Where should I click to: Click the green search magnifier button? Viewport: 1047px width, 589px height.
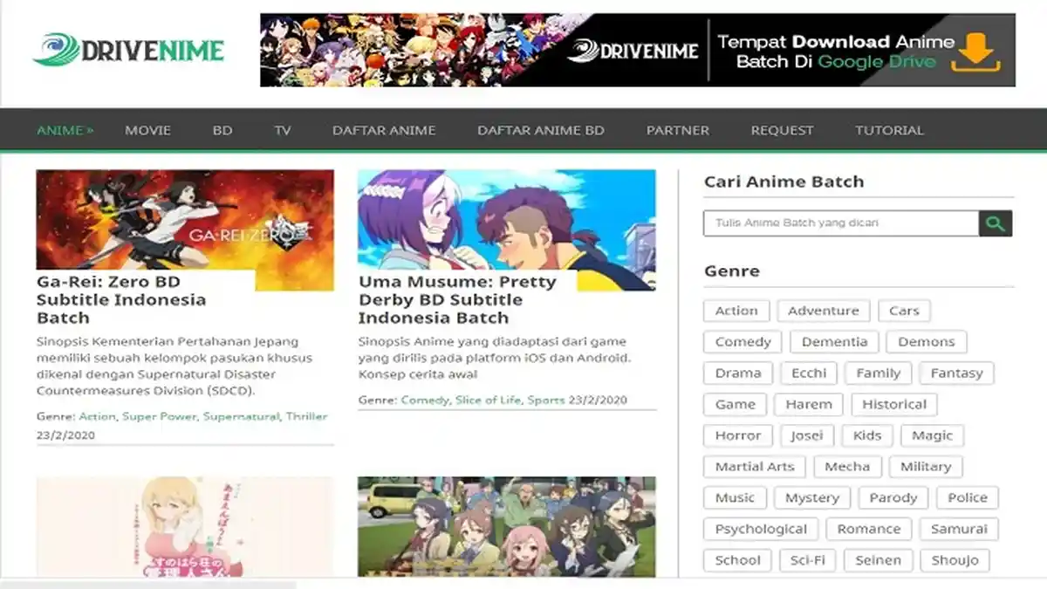point(996,223)
